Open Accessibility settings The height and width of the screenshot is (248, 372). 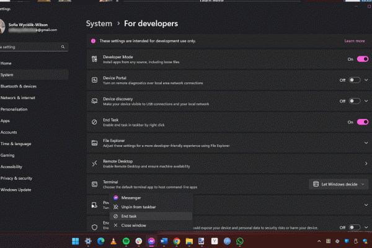[34, 167]
